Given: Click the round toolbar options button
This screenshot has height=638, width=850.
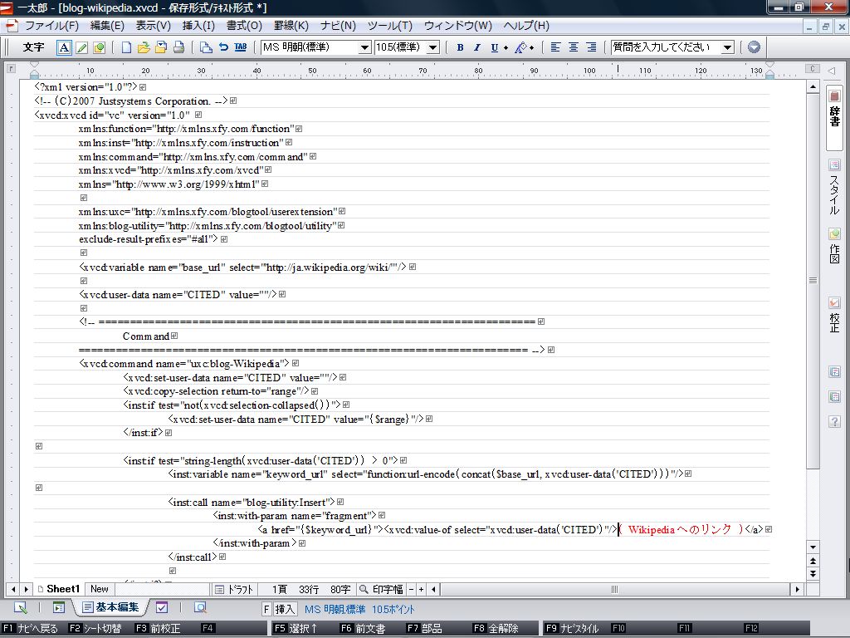Looking at the screenshot, I should tap(754, 47).
